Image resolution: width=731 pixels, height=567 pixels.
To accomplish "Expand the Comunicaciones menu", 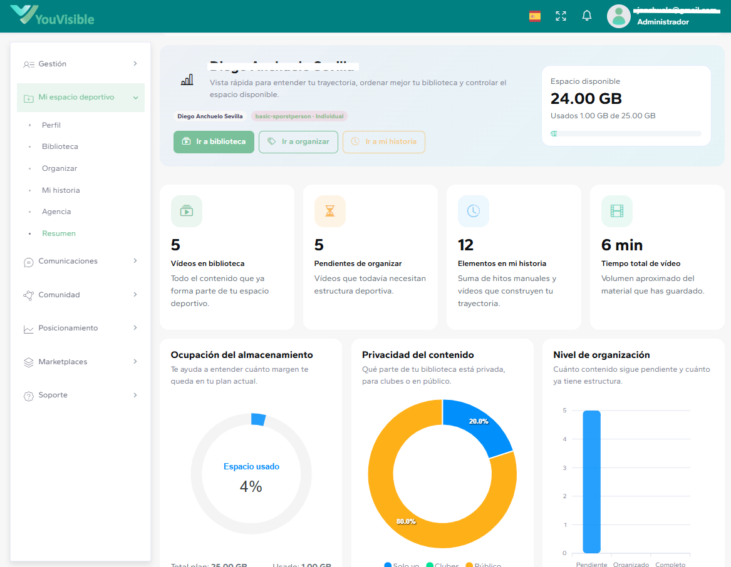I will point(81,261).
